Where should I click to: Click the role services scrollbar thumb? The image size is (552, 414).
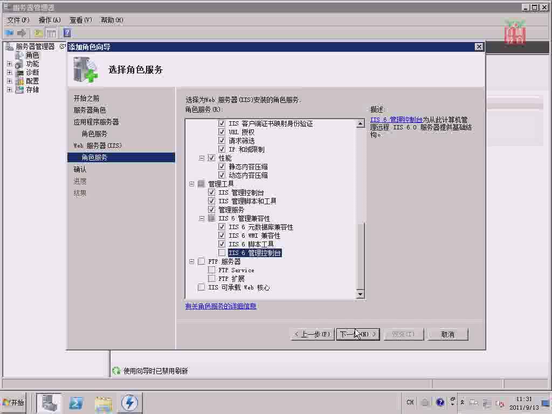coord(360,256)
